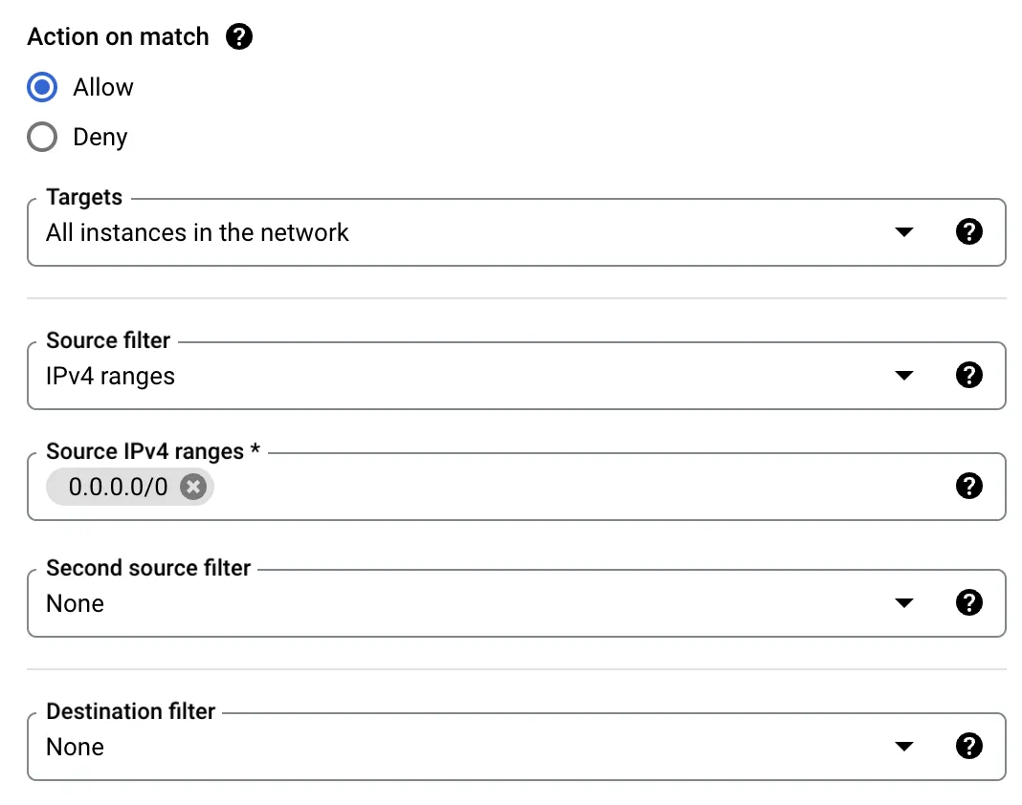The image size is (1022, 805).
Task: Open the Targets dropdown
Action: 903,231
